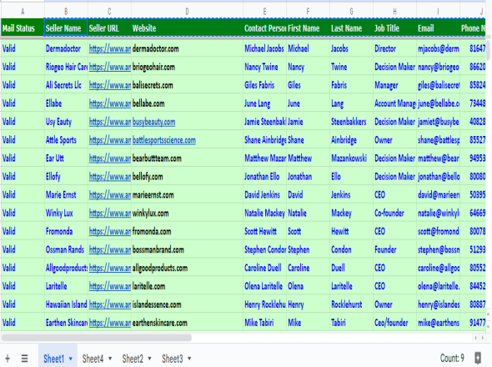Open the busybeauty.com website link

click(x=153, y=122)
